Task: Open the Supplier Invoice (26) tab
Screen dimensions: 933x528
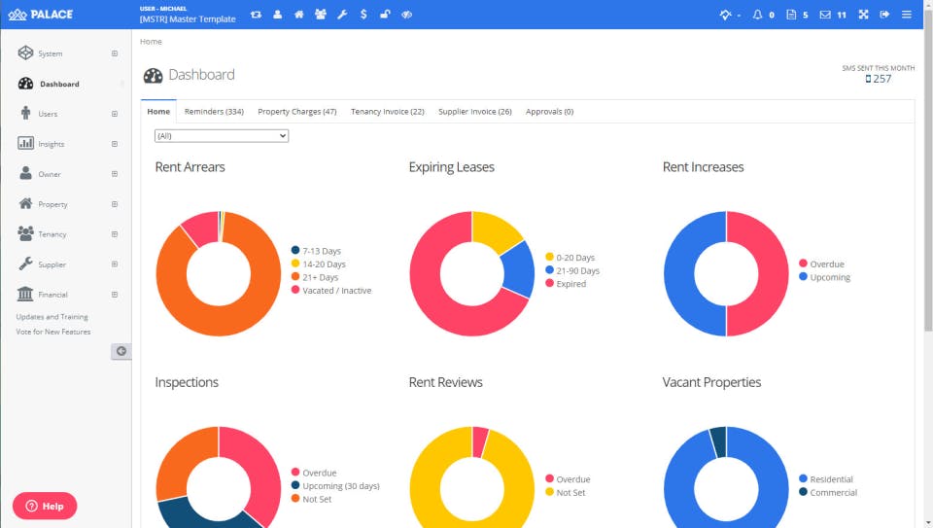Action: (x=475, y=111)
